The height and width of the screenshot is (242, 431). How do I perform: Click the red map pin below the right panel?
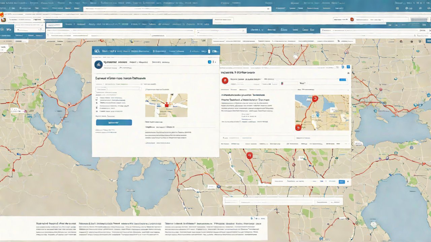coord(249,155)
